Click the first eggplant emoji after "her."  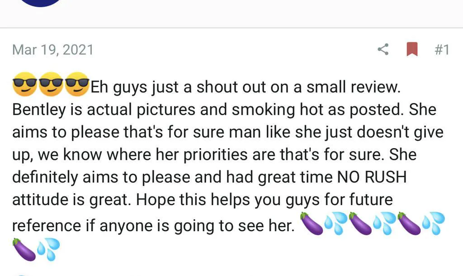[312, 223]
